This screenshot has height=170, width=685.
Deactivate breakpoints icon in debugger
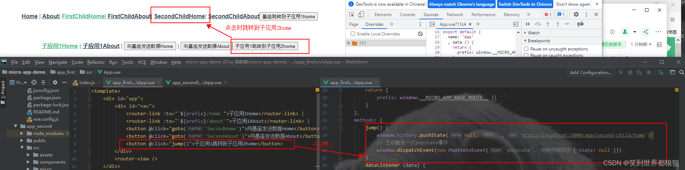pos(580,24)
